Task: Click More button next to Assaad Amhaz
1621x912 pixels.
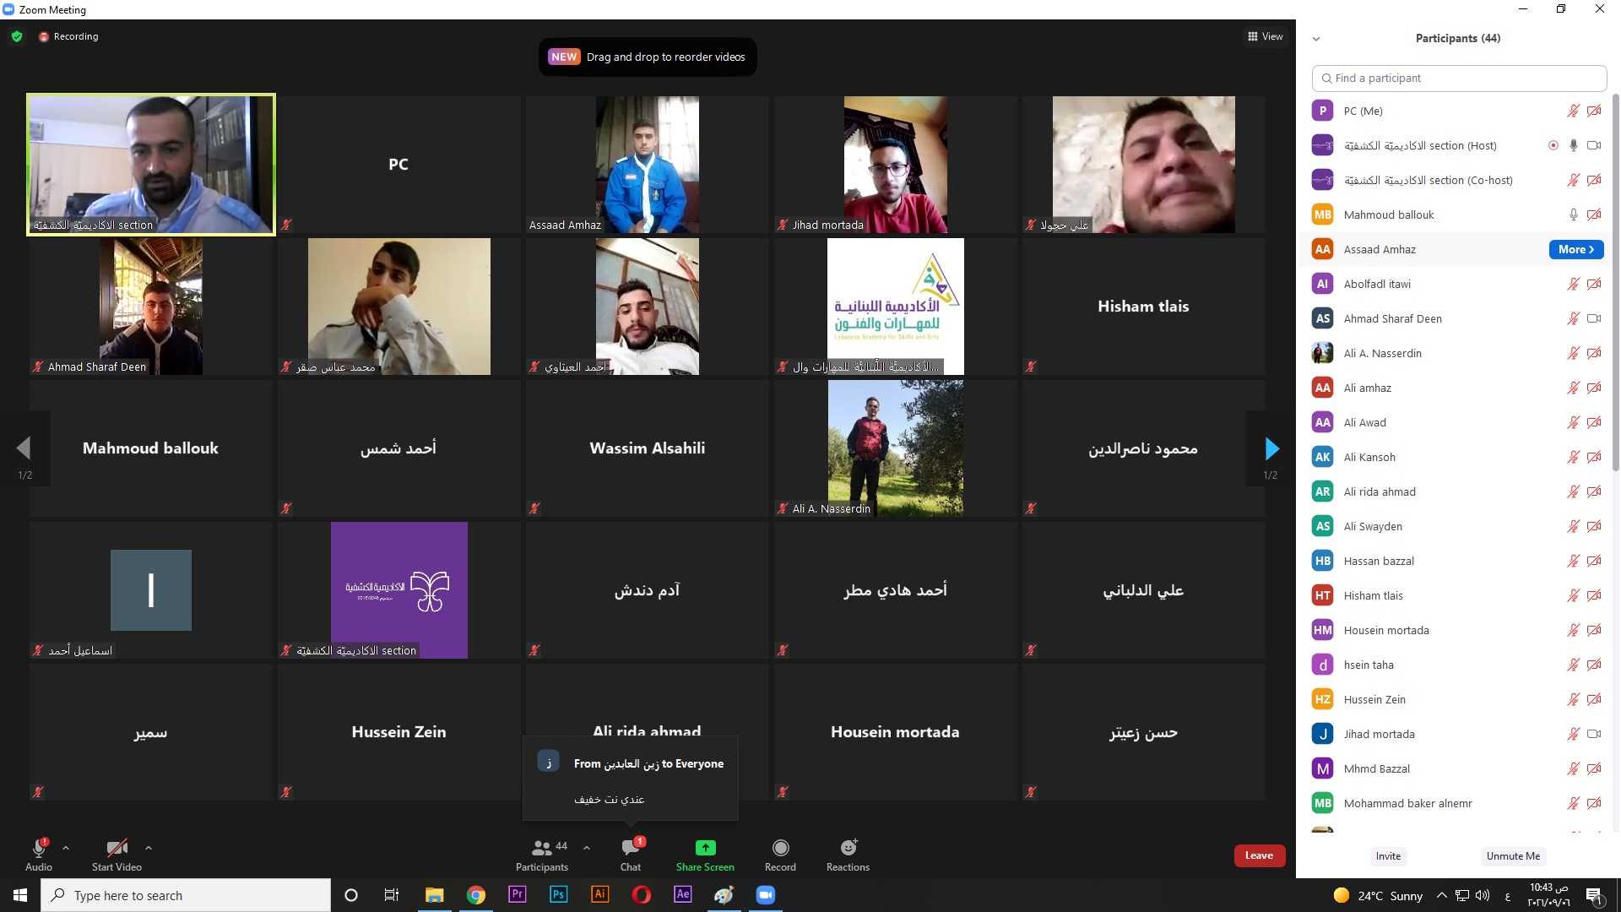Action: (x=1575, y=249)
